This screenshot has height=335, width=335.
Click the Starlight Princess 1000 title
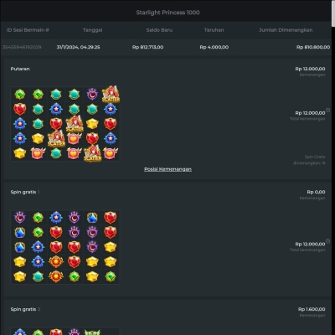point(167,13)
